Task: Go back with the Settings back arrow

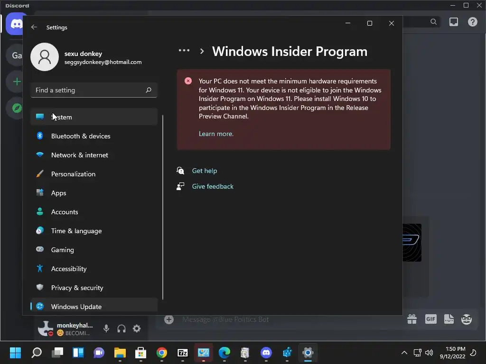Action: click(x=34, y=27)
